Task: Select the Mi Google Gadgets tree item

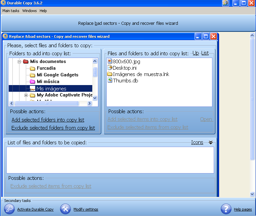Action: (58, 75)
